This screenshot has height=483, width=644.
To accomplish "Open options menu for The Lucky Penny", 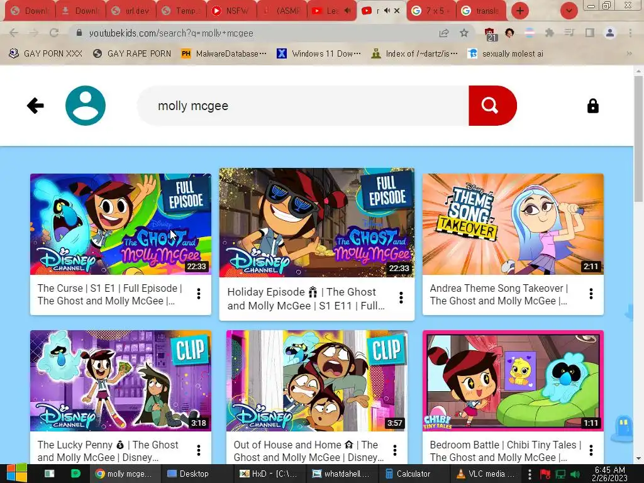I will coord(199,450).
